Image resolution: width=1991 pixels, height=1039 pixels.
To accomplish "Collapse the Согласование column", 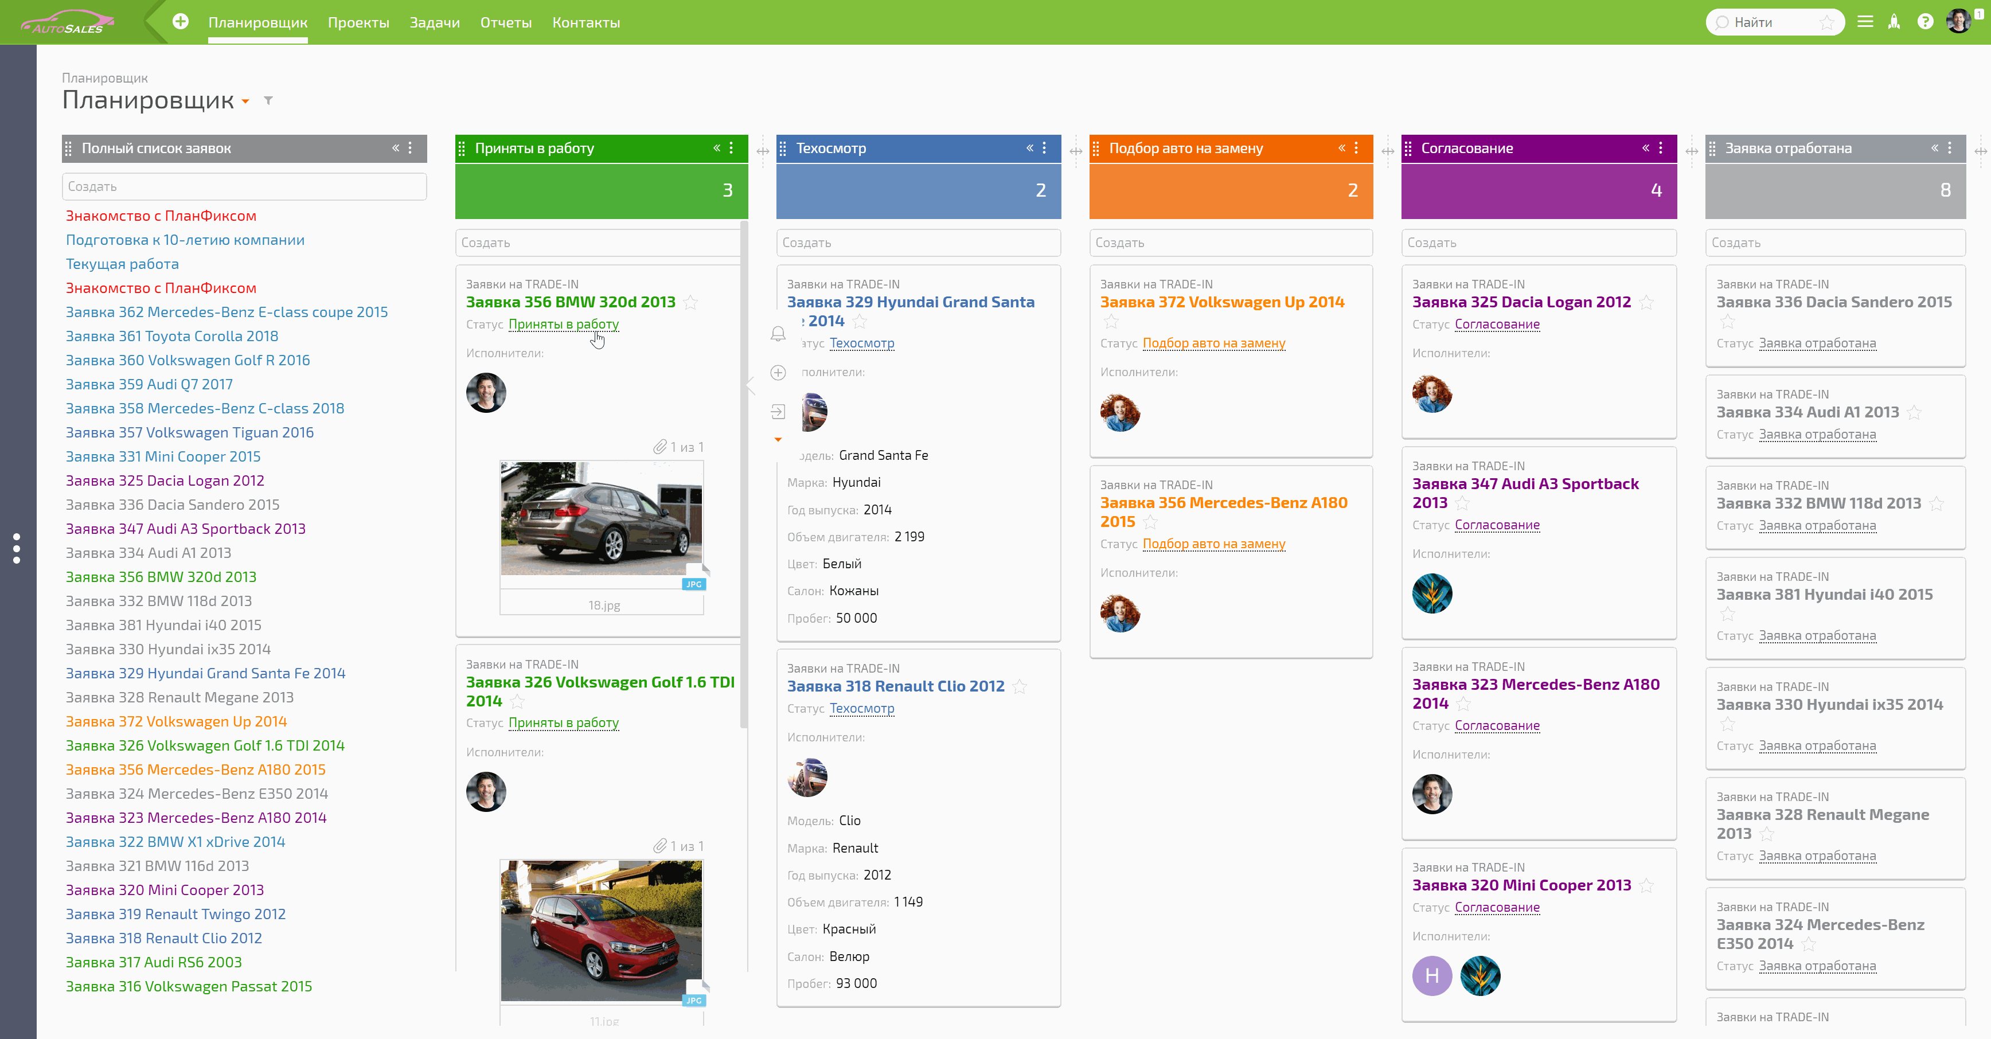I will tap(1645, 148).
